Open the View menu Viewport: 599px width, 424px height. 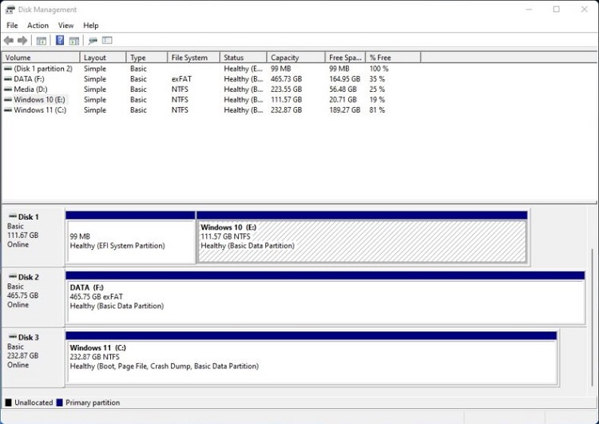(x=65, y=26)
